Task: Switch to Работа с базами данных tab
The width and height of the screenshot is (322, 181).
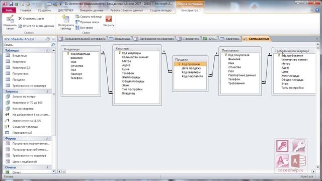Action: point(126,10)
